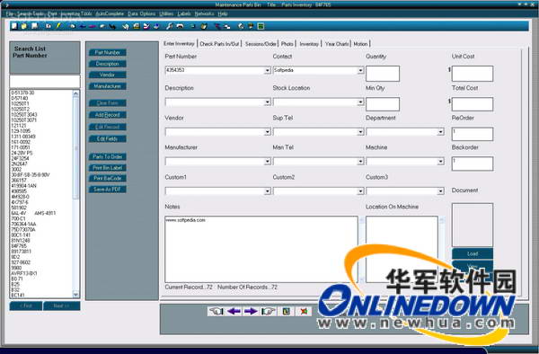Open the Description dropdown arrow
539x354 pixels.
267,102
